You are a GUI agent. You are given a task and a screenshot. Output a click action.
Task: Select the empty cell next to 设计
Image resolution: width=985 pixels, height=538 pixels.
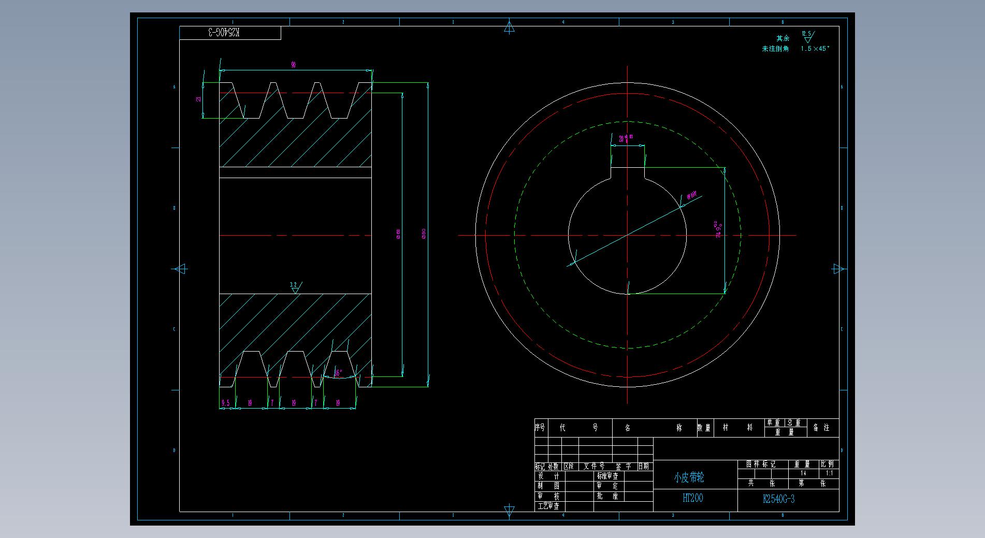(580, 476)
